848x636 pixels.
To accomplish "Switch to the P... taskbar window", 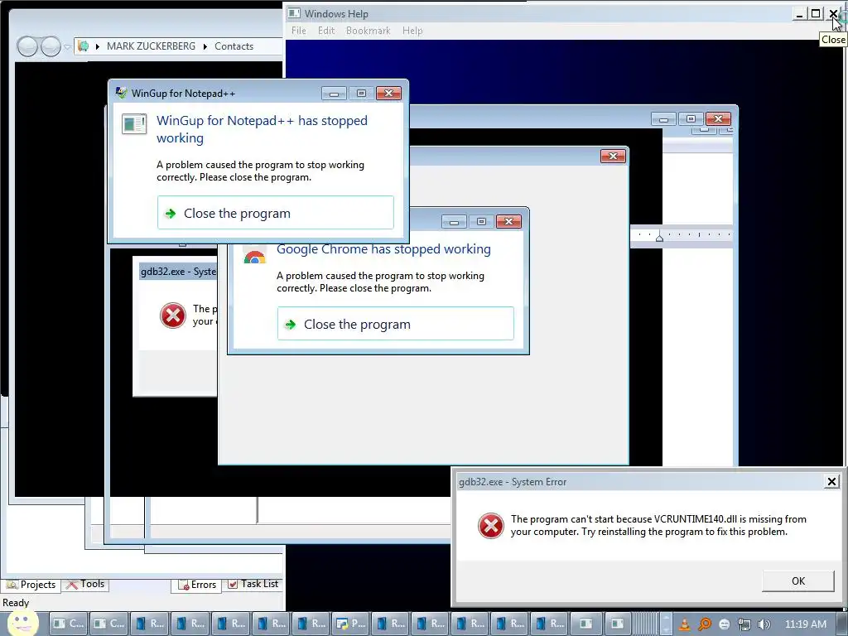I will 350,624.
